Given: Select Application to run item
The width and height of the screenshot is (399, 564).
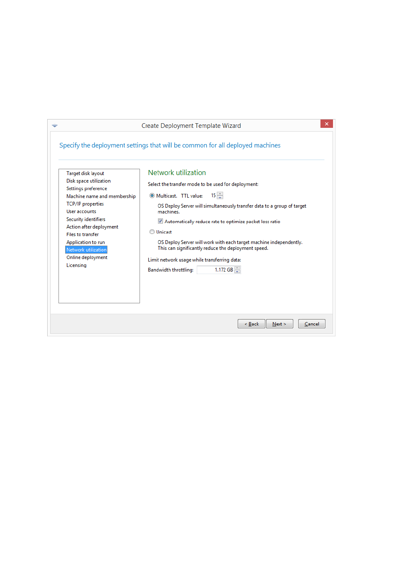Looking at the screenshot, I should pos(86,242).
